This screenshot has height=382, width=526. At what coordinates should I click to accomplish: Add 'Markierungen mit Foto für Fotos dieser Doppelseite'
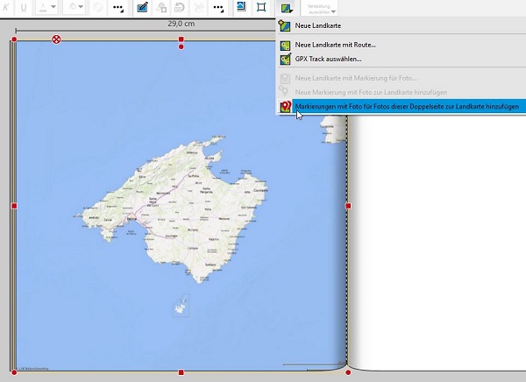(x=407, y=106)
